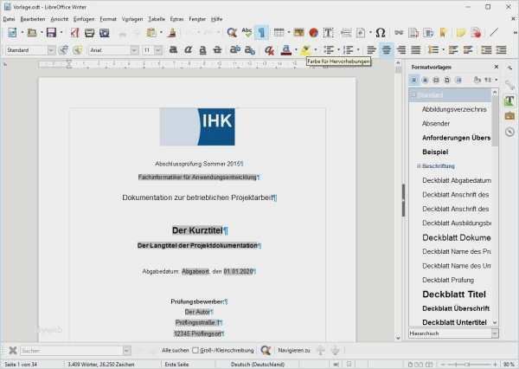Viewport: 519px width, 369px height.
Task: Open Find & Replace magnifier icon
Action: click(232, 33)
